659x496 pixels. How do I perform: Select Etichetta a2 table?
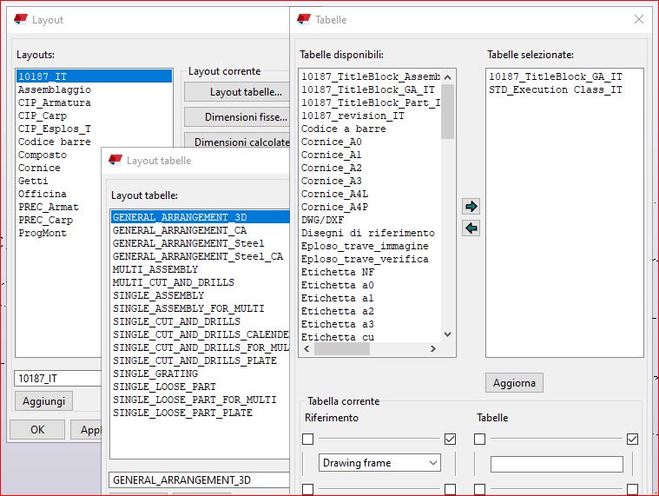[338, 311]
